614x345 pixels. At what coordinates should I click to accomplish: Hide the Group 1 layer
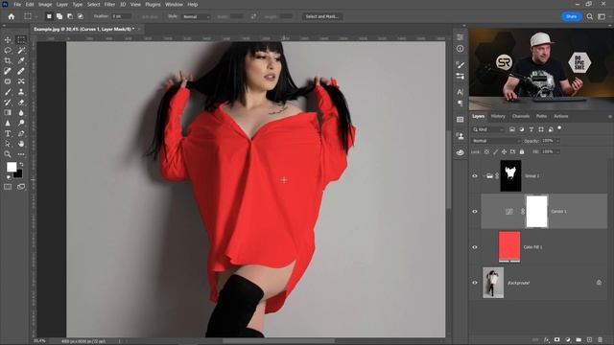(x=475, y=176)
